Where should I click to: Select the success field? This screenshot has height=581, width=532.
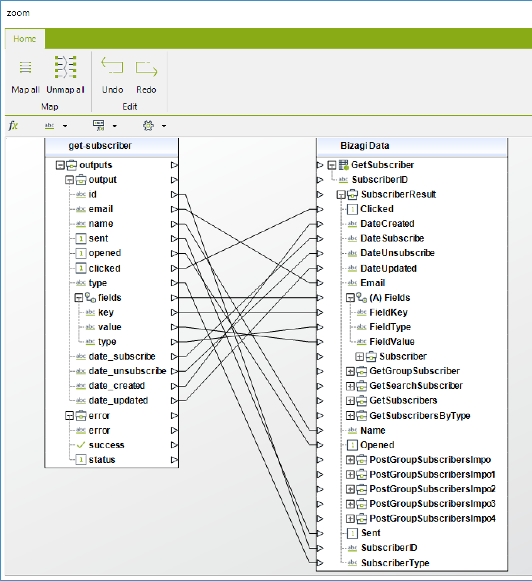tap(106, 445)
